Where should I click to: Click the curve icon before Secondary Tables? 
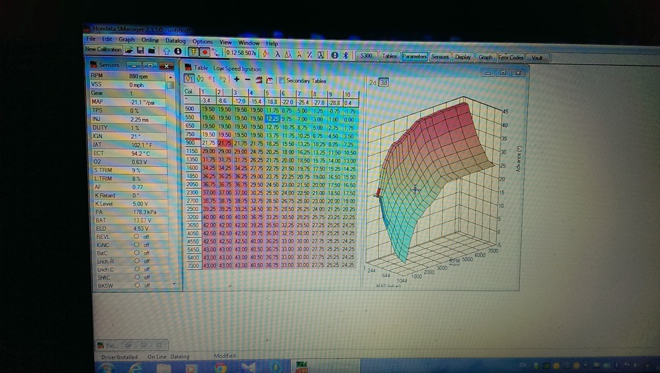click(269, 80)
